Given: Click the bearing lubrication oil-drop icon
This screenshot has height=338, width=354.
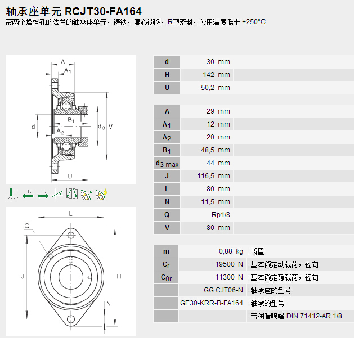Looking at the screenshot, I should (101, 193).
